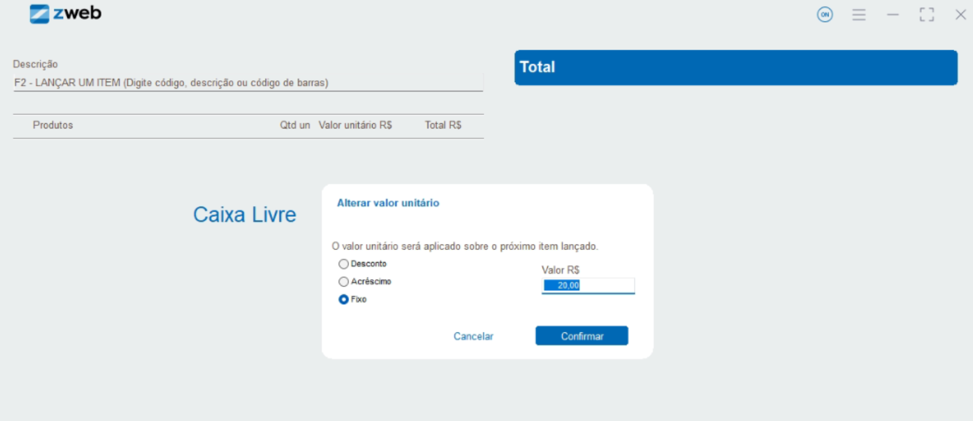Click the Produtos column header

point(53,125)
